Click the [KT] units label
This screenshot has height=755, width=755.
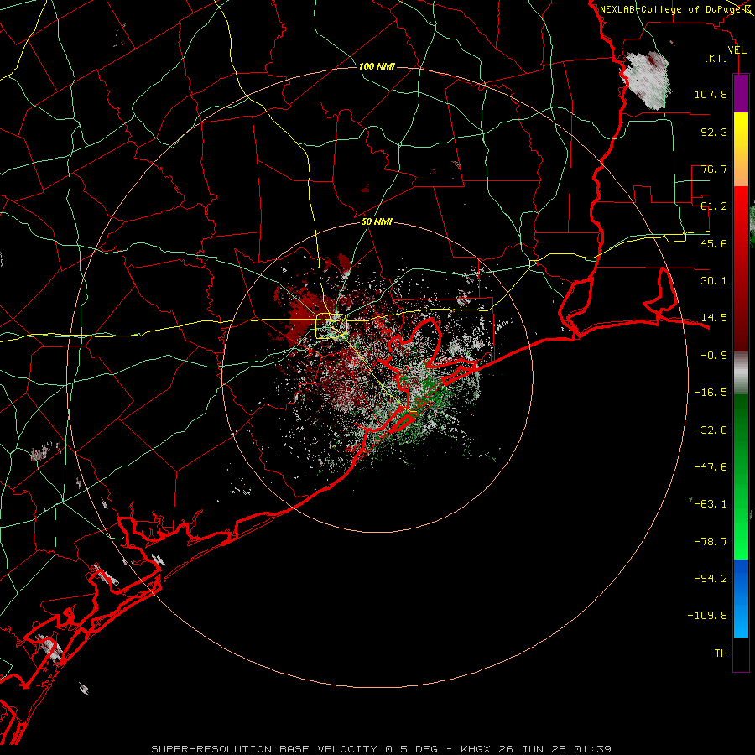coord(716,58)
